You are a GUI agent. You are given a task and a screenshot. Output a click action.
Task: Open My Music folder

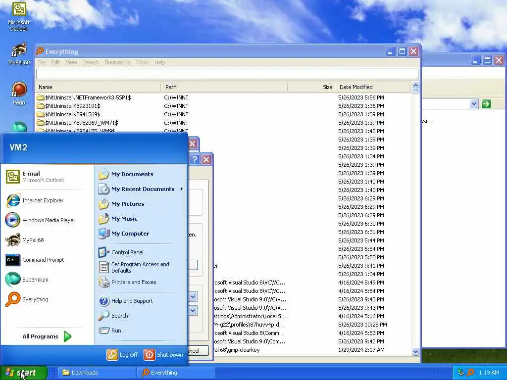(141, 219)
